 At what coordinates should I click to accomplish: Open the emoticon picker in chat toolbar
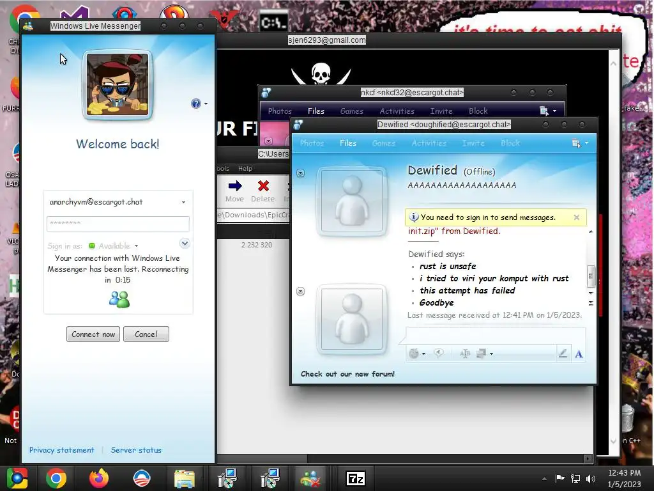point(413,354)
